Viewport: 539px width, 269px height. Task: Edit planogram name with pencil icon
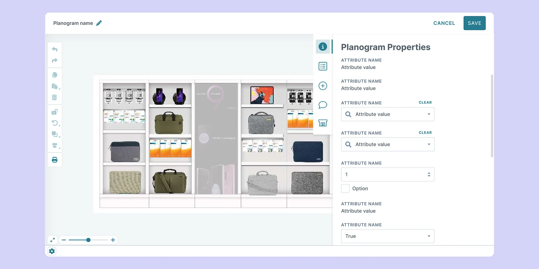pos(99,23)
